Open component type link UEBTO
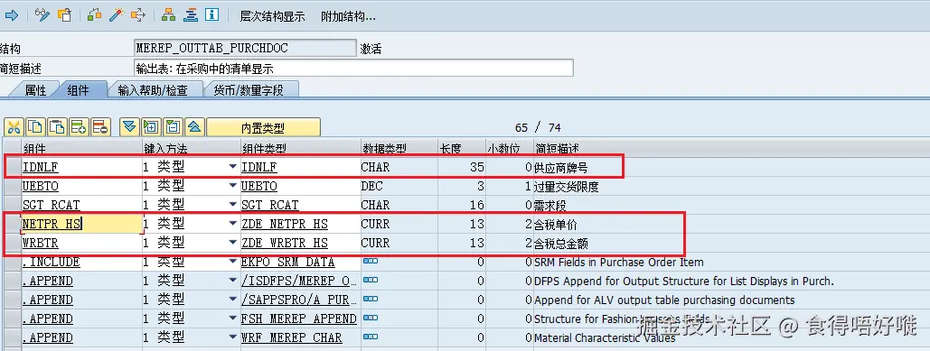Image resolution: width=930 pixels, height=351 pixels. (259, 187)
